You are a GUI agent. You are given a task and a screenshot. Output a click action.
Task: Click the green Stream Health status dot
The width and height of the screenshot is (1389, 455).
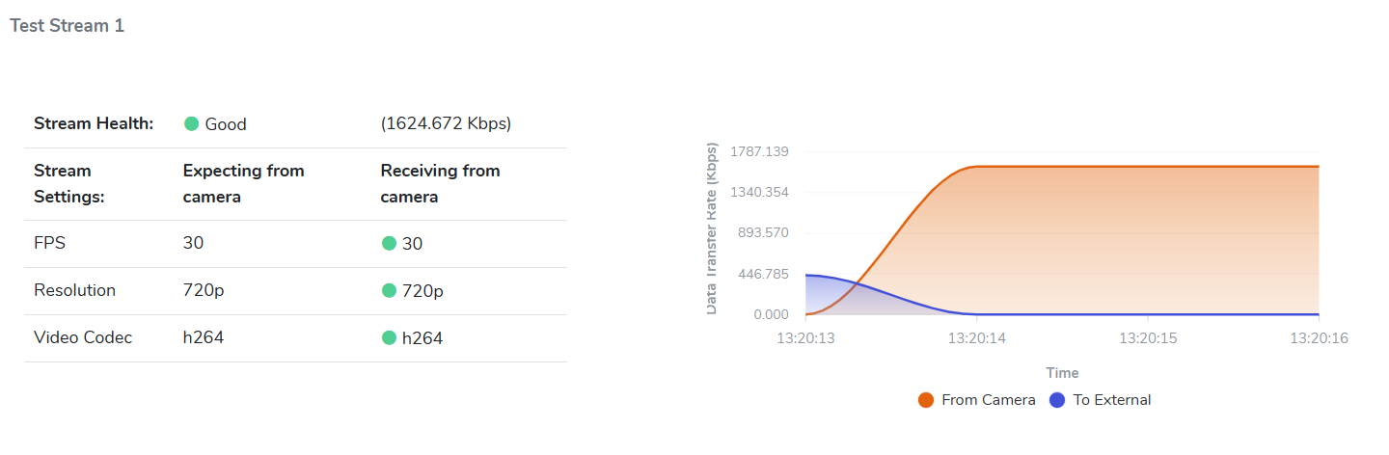coord(192,124)
